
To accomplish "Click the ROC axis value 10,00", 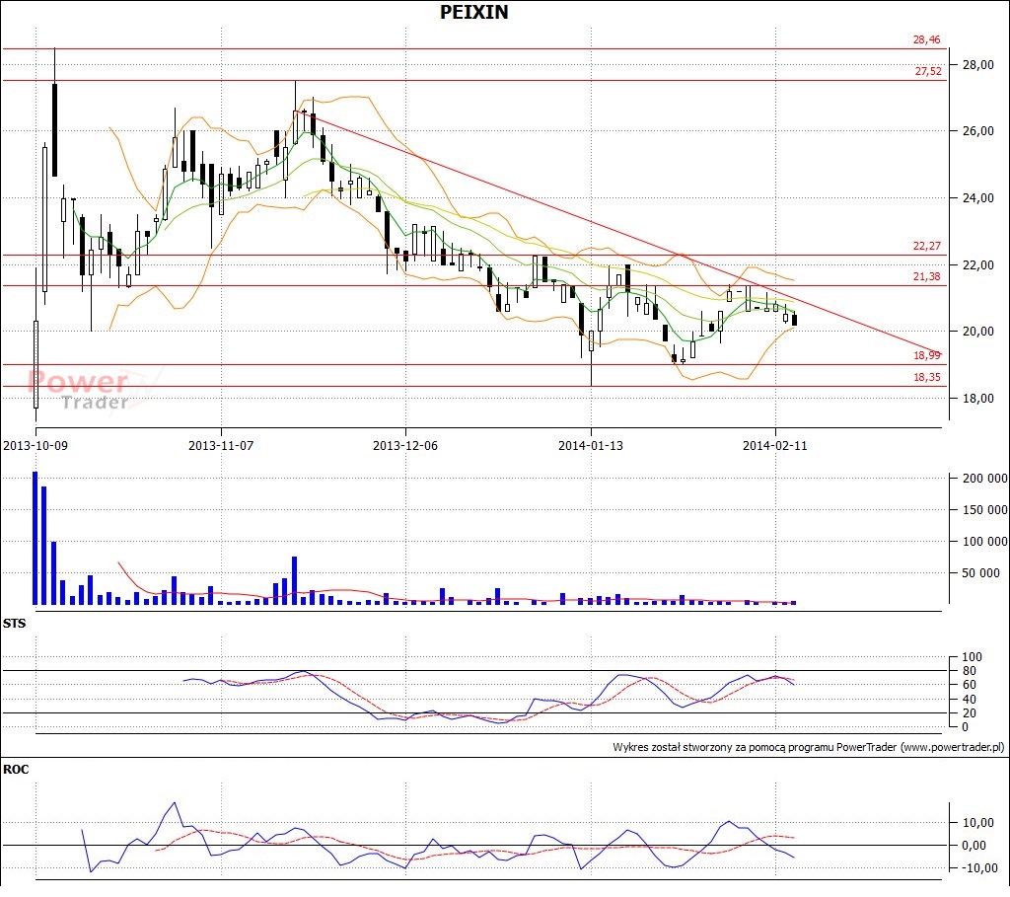I will (x=977, y=824).
